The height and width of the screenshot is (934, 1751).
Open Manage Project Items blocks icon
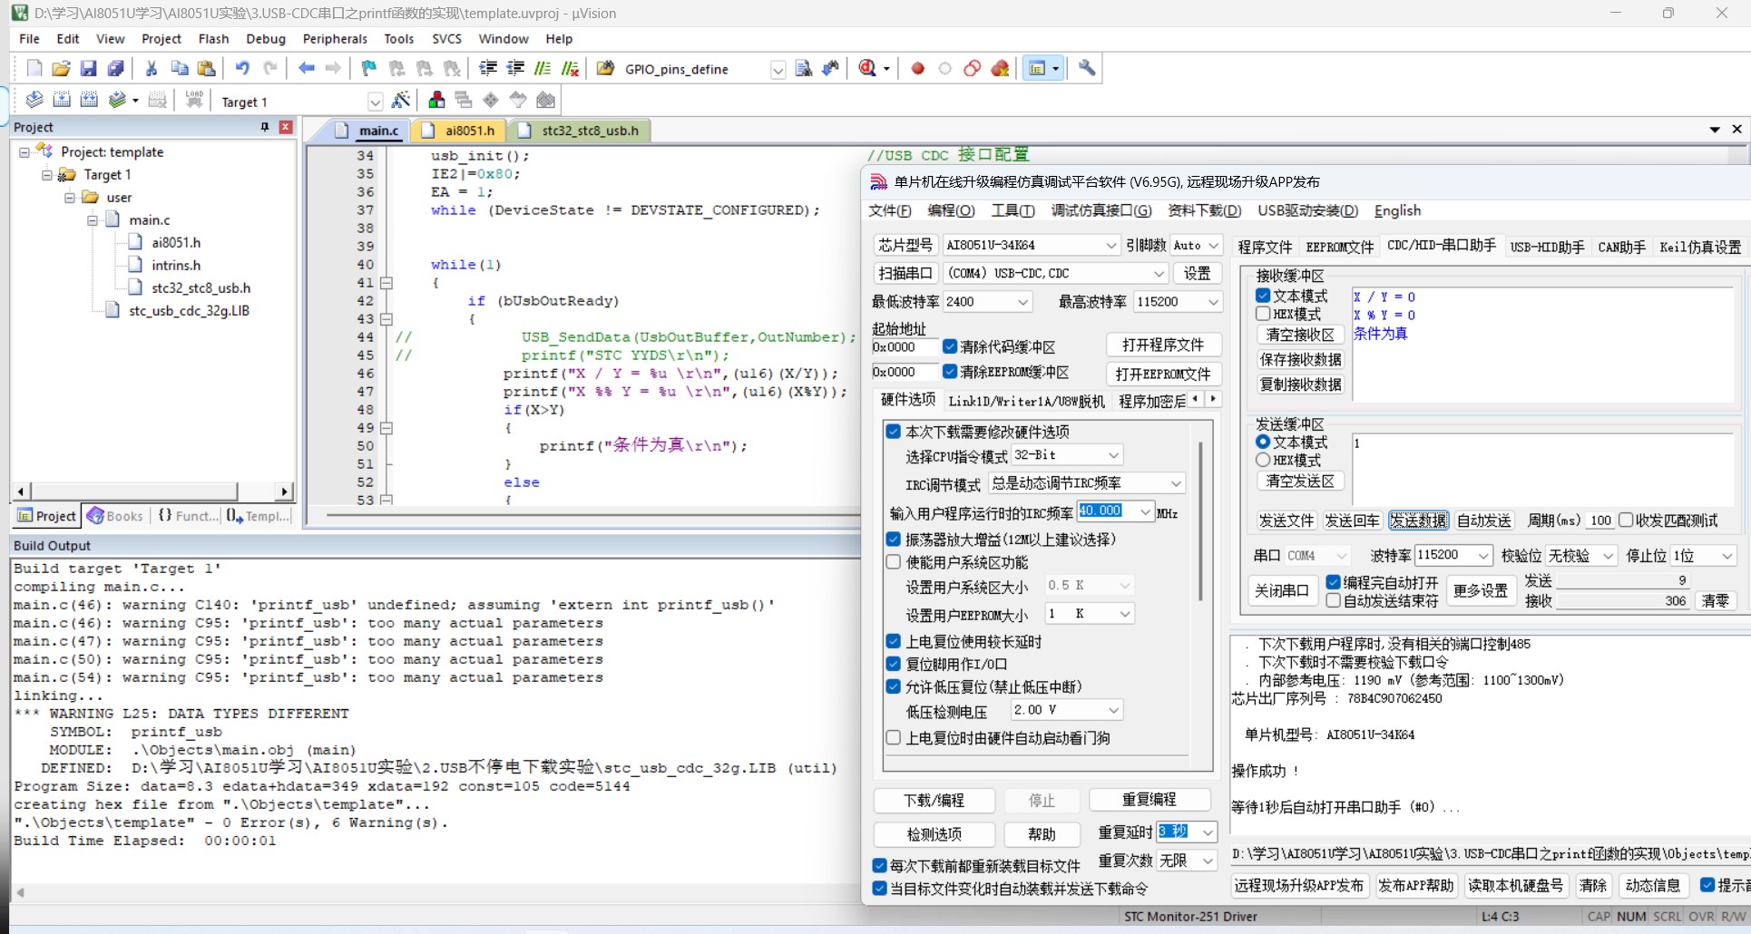(x=436, y=101)
